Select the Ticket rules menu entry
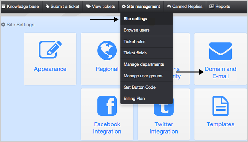This screenshot has height=142, width=248. [134, 42]
